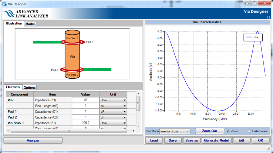
Task: Click the Zoom Out button
Action: [209, 131]
